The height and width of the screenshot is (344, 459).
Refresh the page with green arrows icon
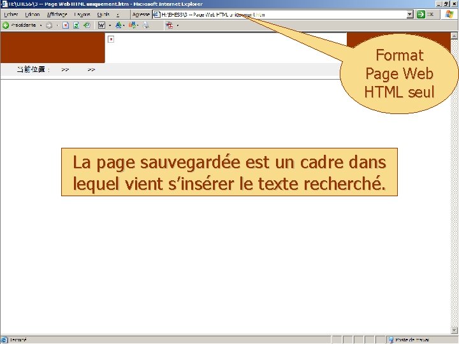pyautogui.click(x=76, y=25)
